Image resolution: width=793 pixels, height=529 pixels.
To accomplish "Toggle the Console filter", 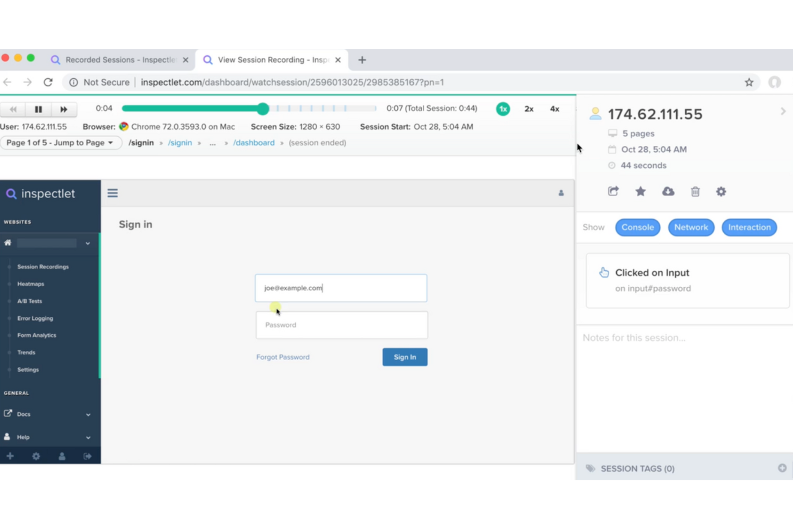I will pos(638,227).
